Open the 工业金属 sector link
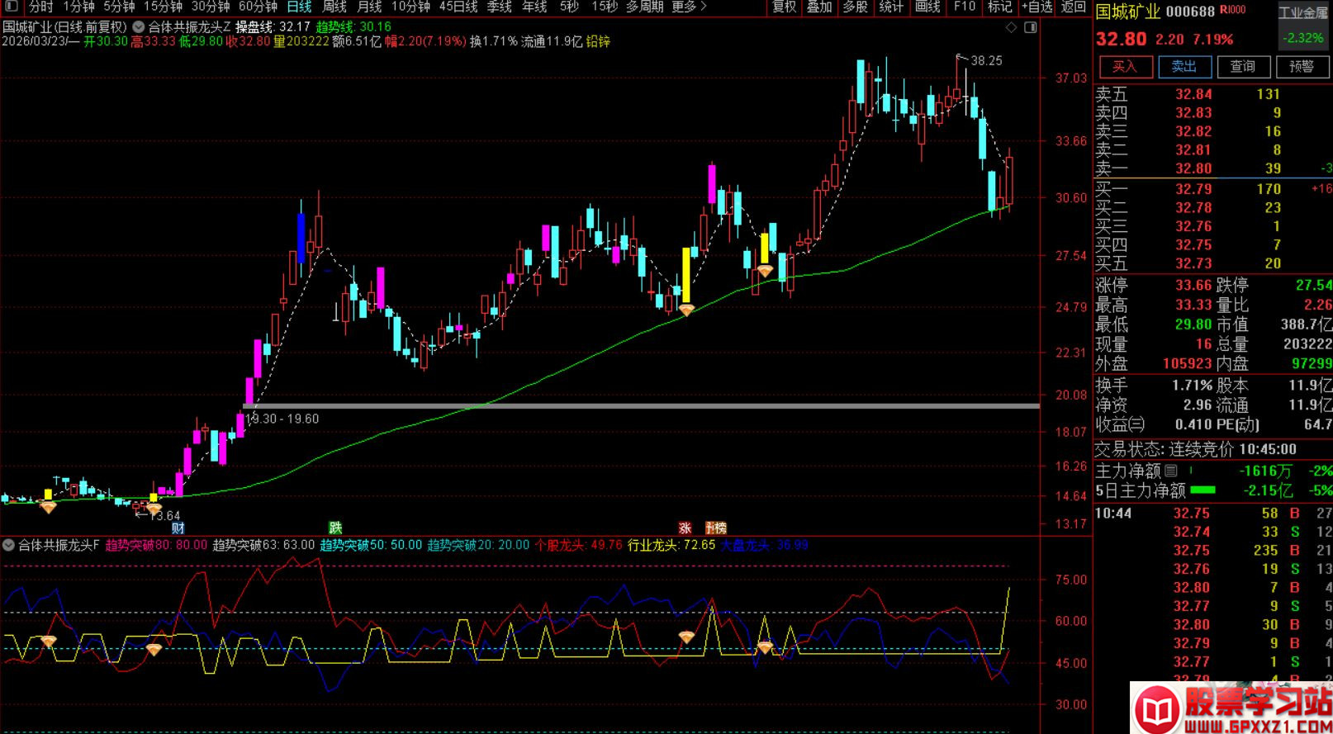 pos(1303,12)
